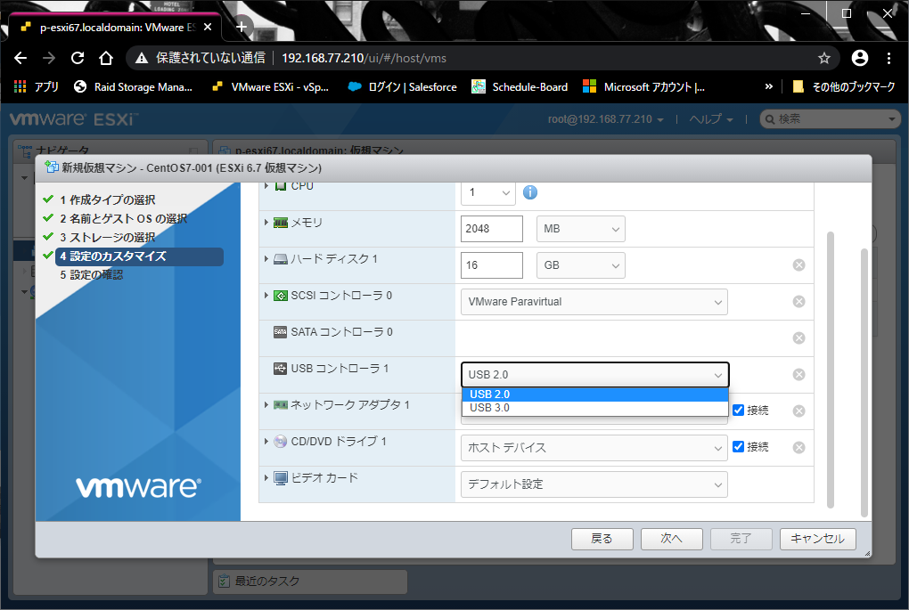Click the hard disk 1 icon

pos(281,259)
